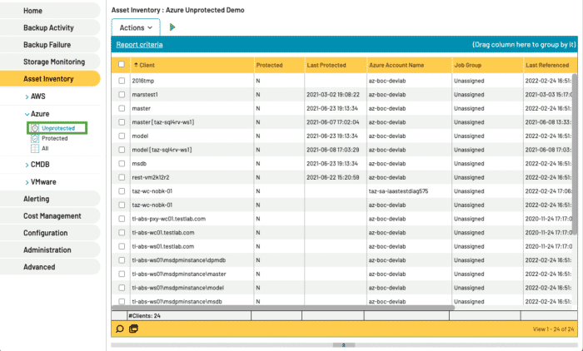
Task: Run the report with the green play icon
Action: pos(172,27)
